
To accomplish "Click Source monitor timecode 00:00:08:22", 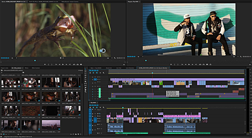I will [5, 58].
